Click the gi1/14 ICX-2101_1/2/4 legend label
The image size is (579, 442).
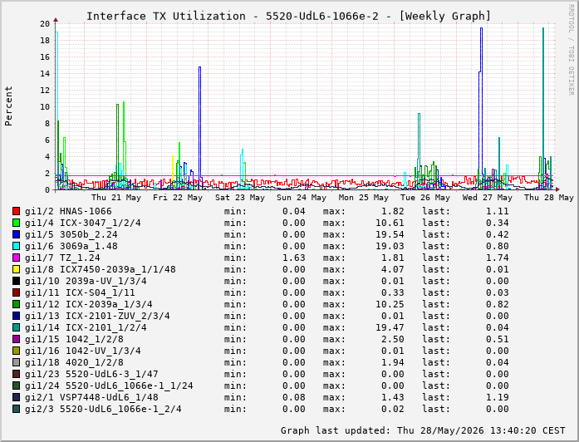(86, 327)
